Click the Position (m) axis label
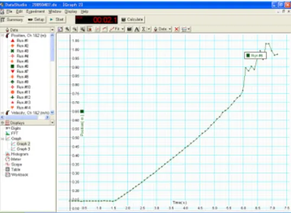 [x=82, y=125]
